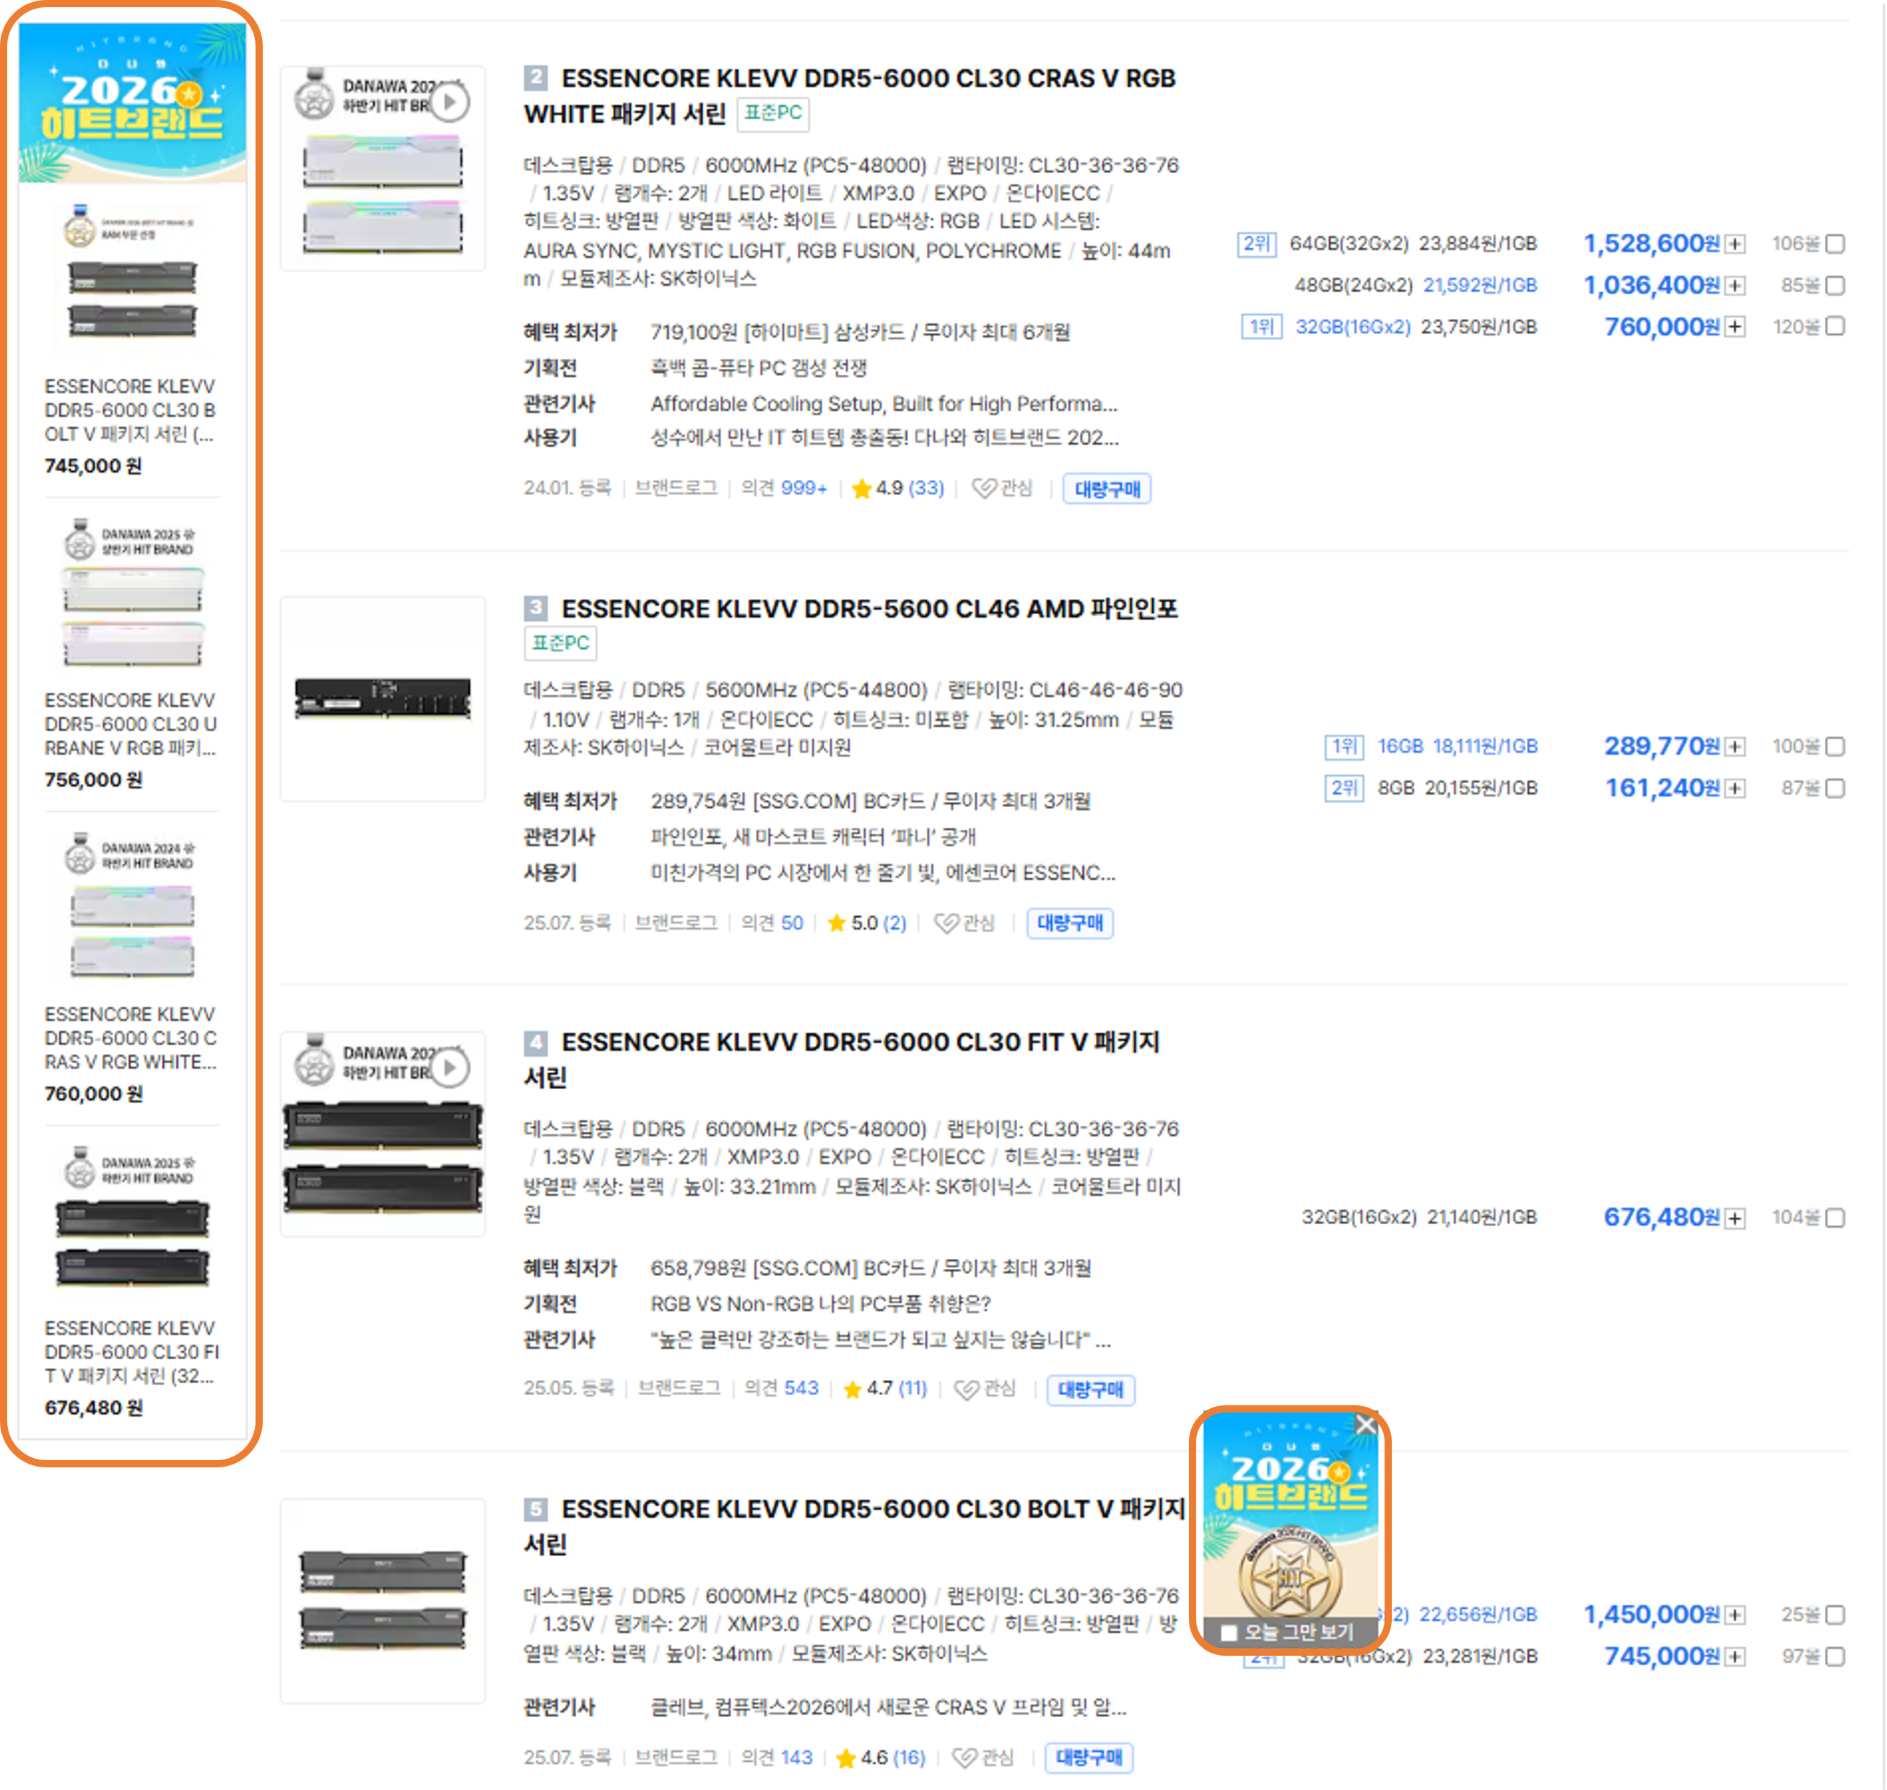Open 의견 999+ for CRAS V RGB
Viewport: 1887px width, 1790px height.
(x=784, y=489)
